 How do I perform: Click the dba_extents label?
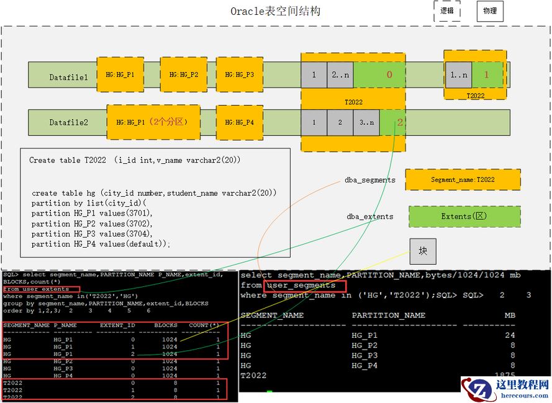(x=370, y=217)
